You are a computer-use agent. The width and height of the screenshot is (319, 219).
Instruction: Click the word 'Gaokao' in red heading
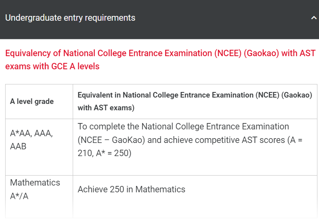tap(261, 53)
